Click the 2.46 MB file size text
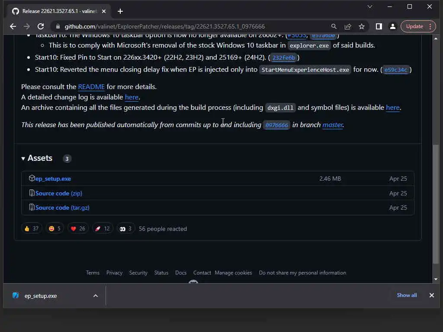443x332 pixels. pyautogui.click(x=330, y=179)
